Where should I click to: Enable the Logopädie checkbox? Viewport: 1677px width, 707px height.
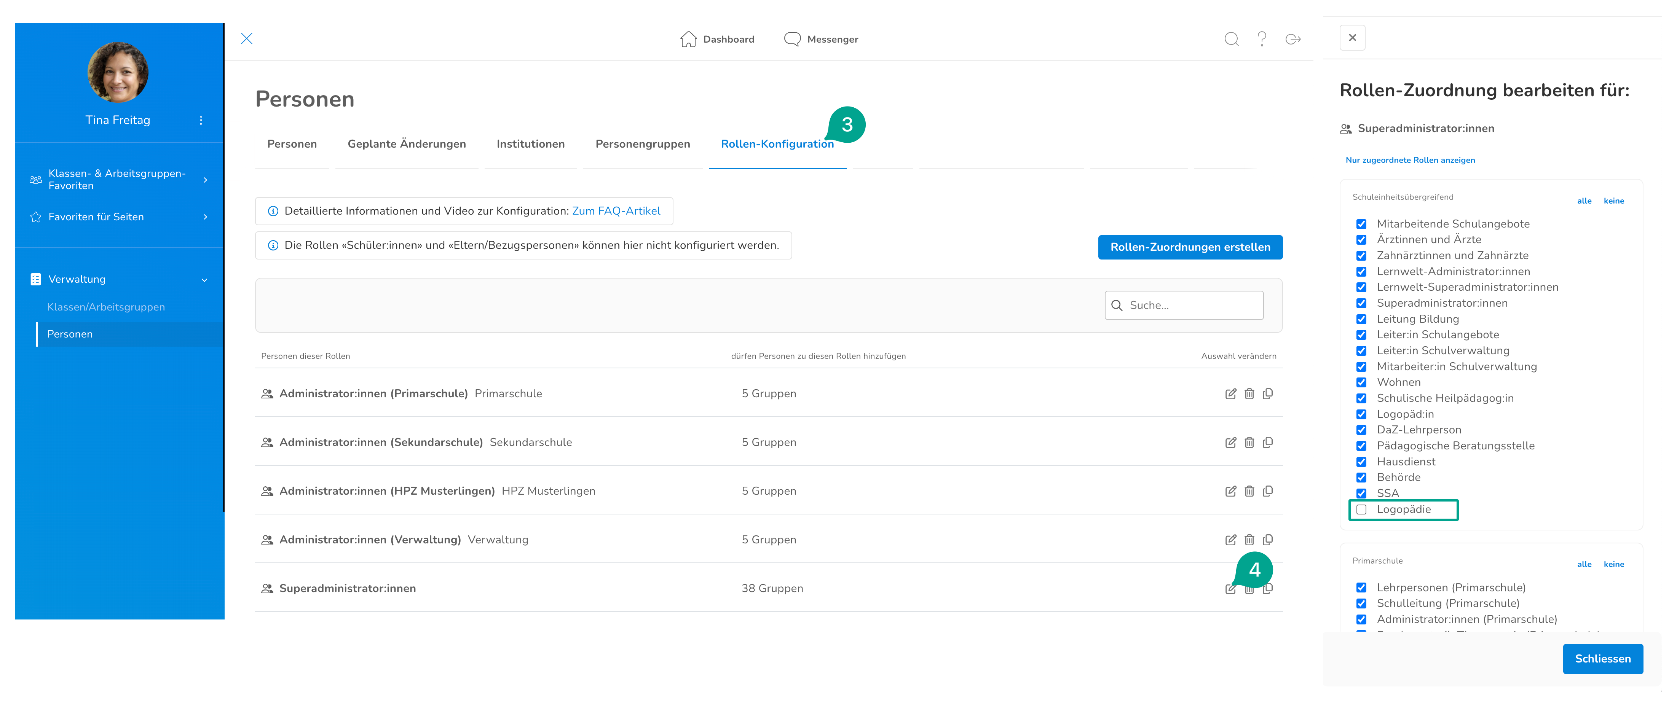click(1361, 509)
